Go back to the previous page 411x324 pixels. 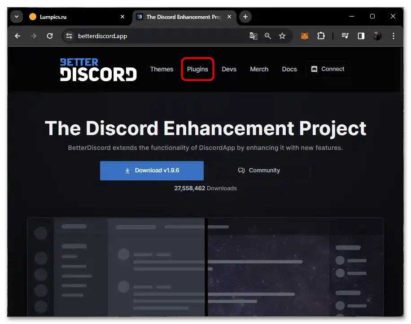click(x=17, y=36)
